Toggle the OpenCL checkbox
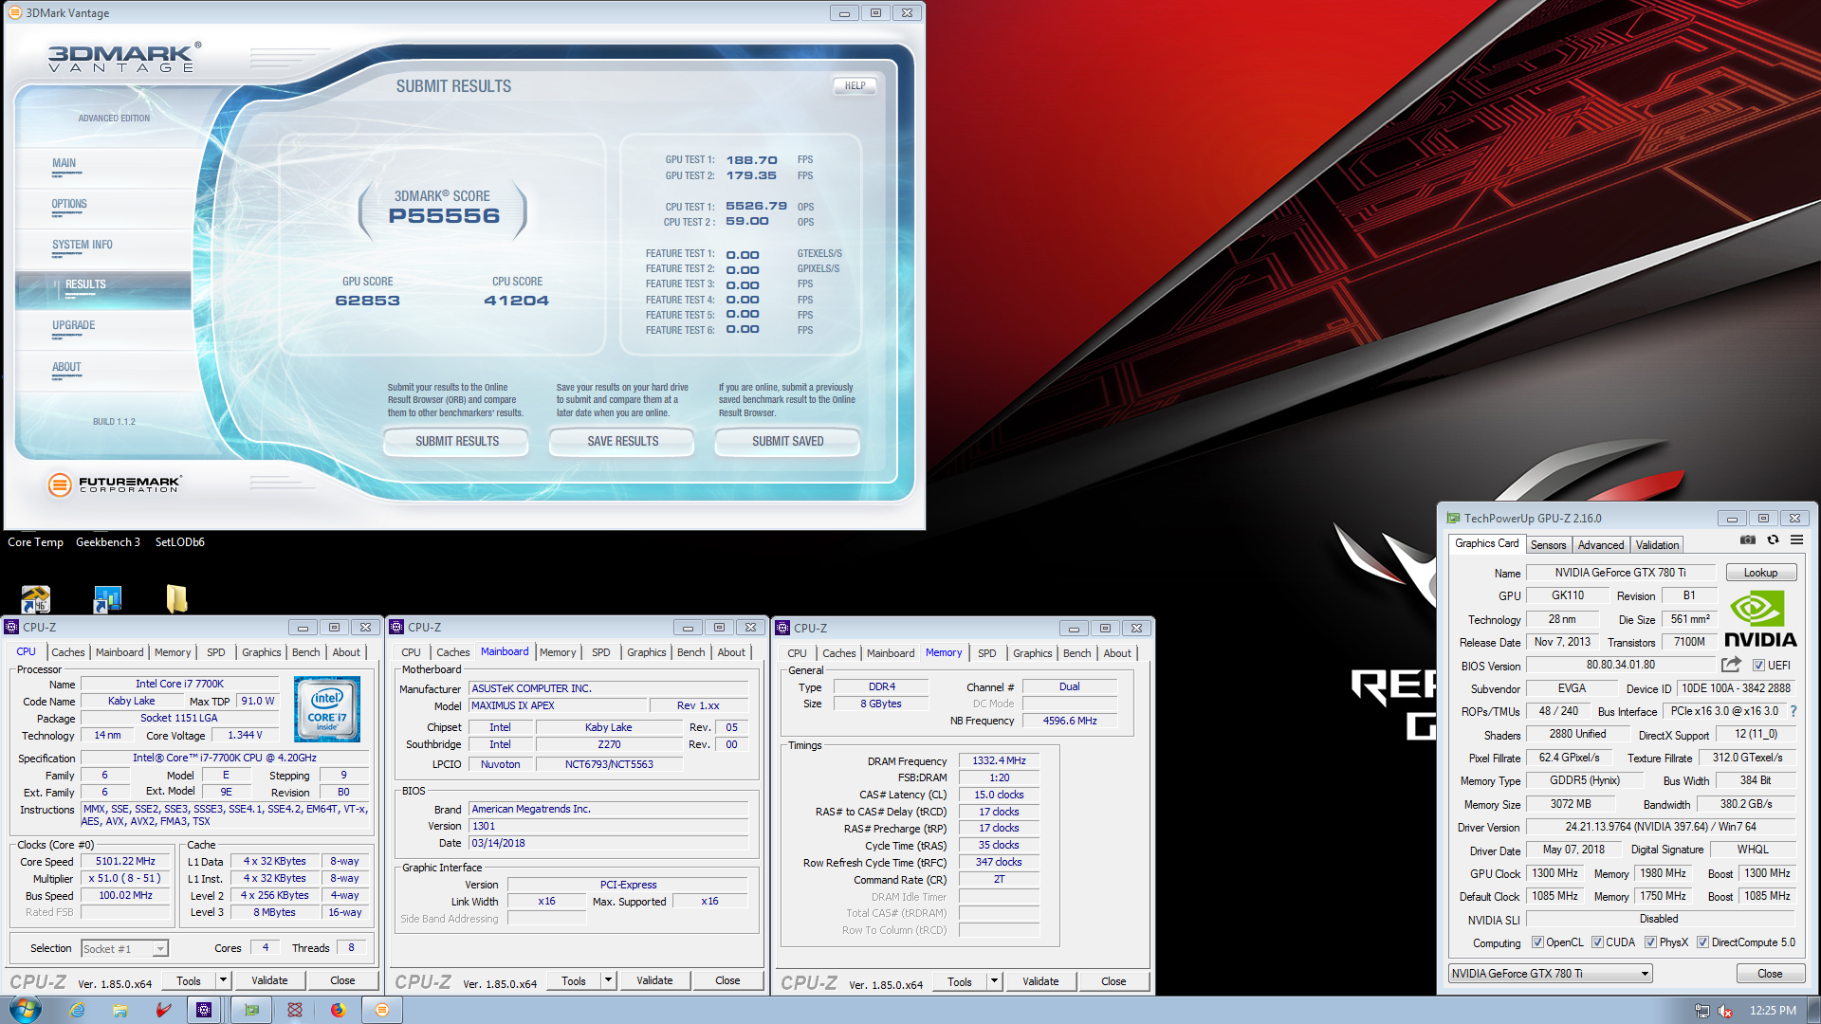1821x1024 pixels. (x=1538, y=942)
